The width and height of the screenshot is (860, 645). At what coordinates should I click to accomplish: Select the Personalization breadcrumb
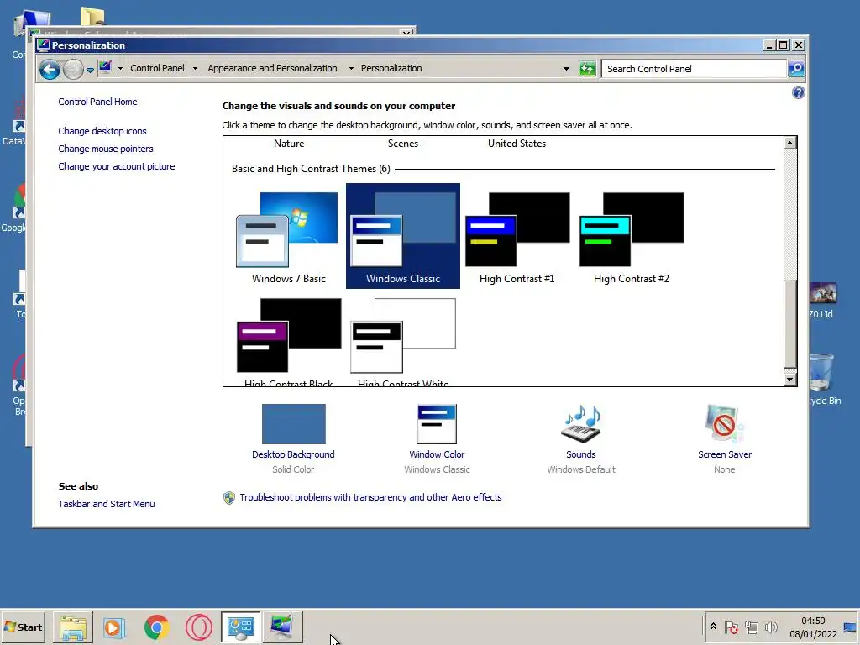[391, 68]
